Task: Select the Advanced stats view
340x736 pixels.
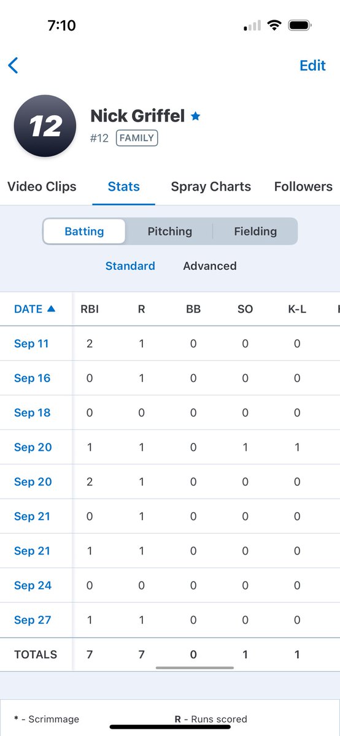Action: (x=210, y=266)
